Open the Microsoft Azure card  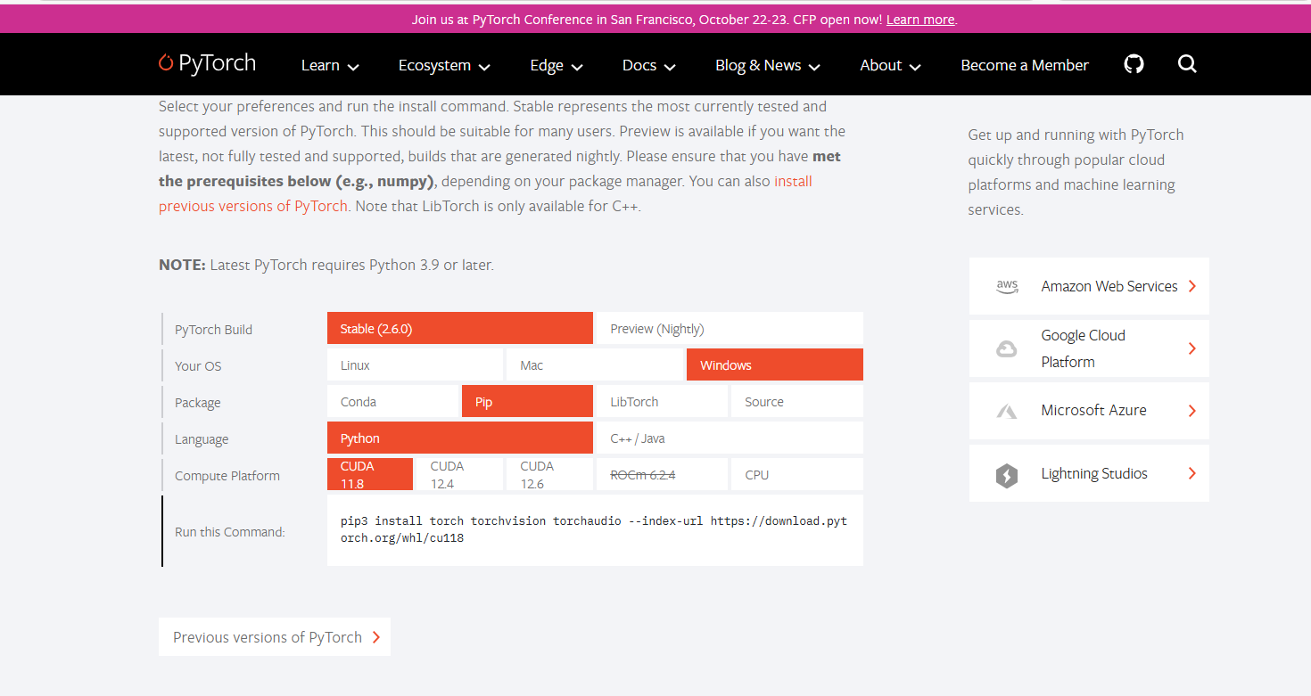1089,411
